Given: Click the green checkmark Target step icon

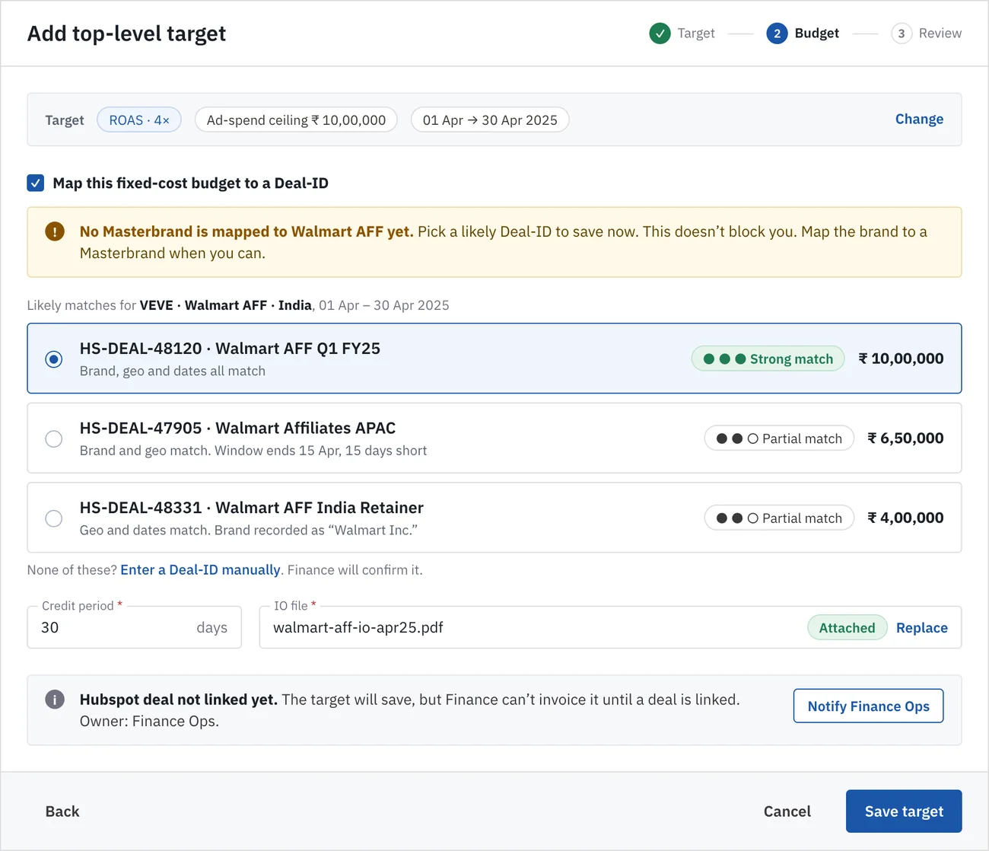Looking at the screenshot, I should [660, 33].
